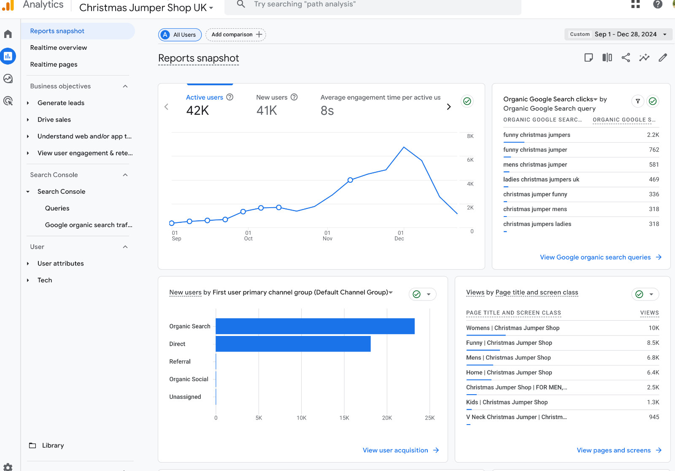Open the Christmas Jumper Shop UK property selector
Image resolution: width=675 pixels, height=471 pixels.
146,8
